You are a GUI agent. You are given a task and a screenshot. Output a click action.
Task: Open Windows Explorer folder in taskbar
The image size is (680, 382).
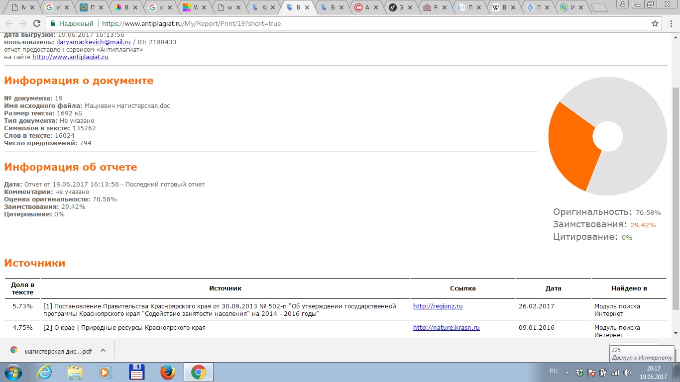coord(75,372)
